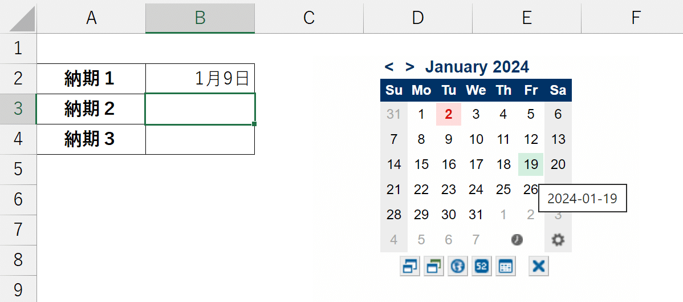The image size is (683, 302).
Task: Go to previous month arrow
Action: tap(389, 67)
